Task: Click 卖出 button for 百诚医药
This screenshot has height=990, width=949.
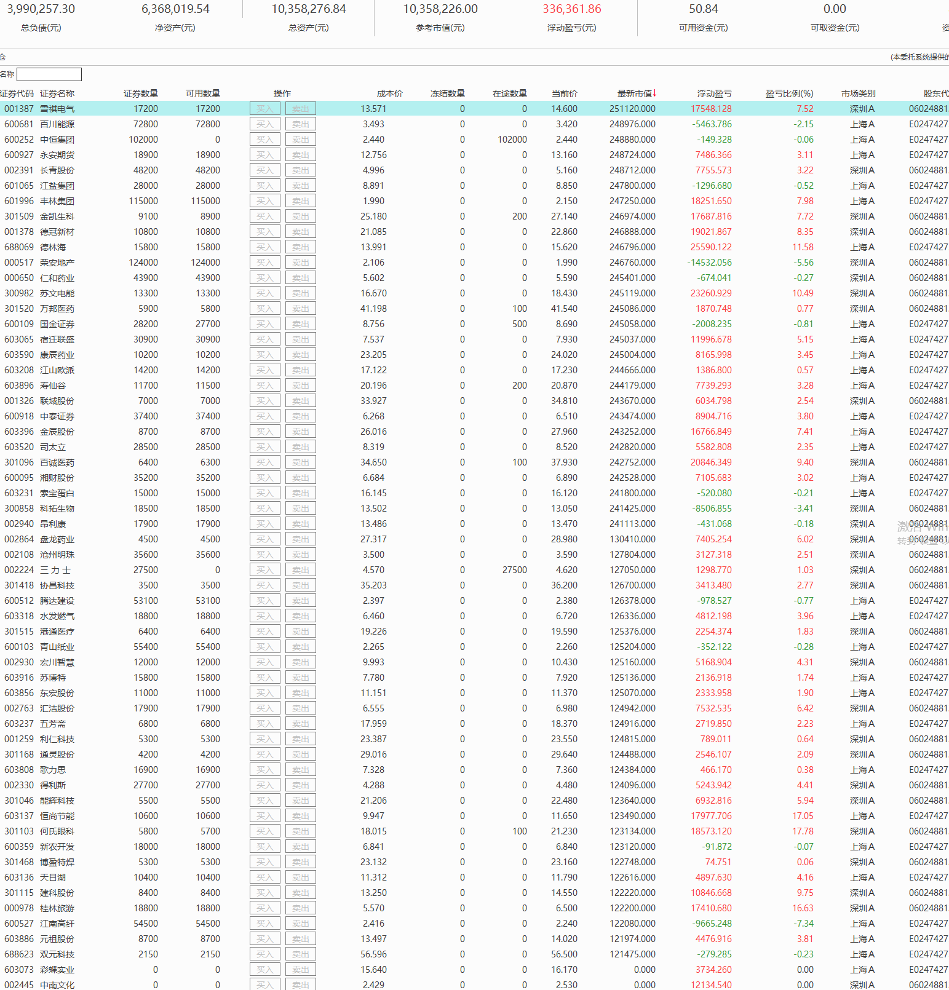Action: coord(301,462)
